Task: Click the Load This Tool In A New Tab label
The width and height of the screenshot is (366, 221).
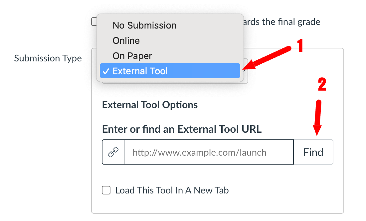Action: click(x=172, y=190)
